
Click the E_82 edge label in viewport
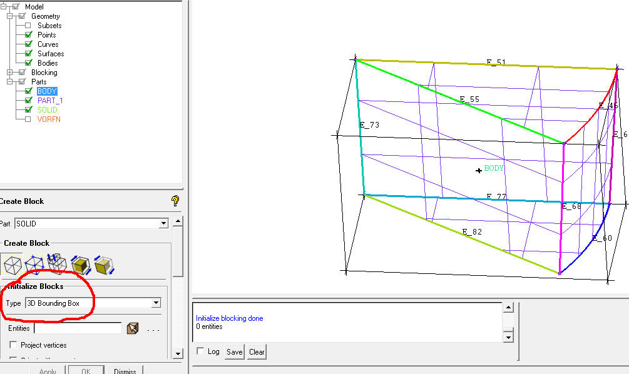pyautogui.click(x=472, y=231)
